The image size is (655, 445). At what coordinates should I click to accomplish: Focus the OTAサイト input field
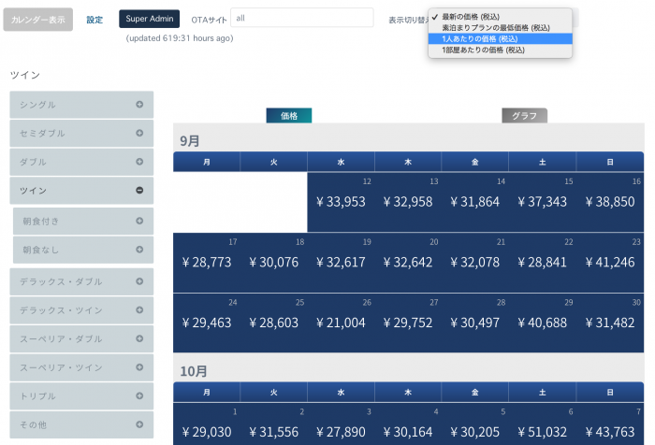click(302, 18)
